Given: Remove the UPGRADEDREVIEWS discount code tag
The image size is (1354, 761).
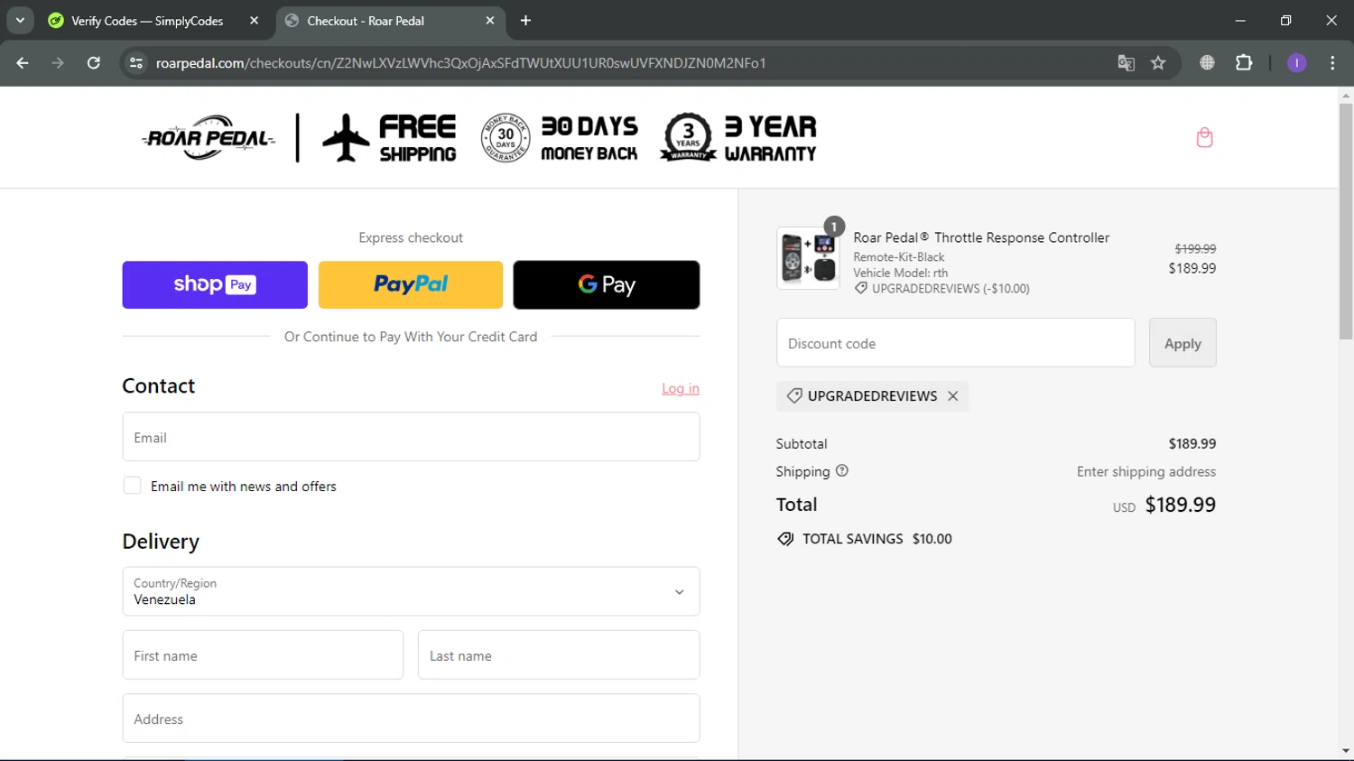Looking at the screenshot, I should [952, 395].
